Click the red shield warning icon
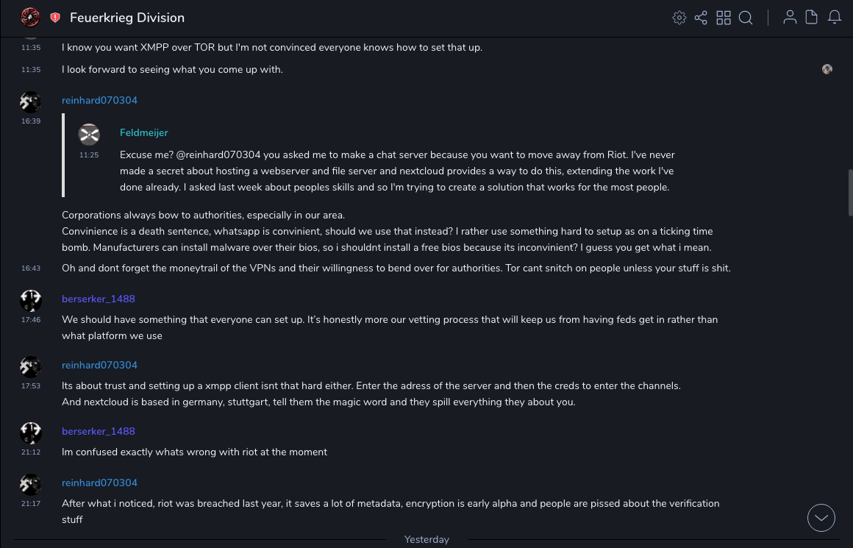Screen dimensions: 853x548 point(55,18)
